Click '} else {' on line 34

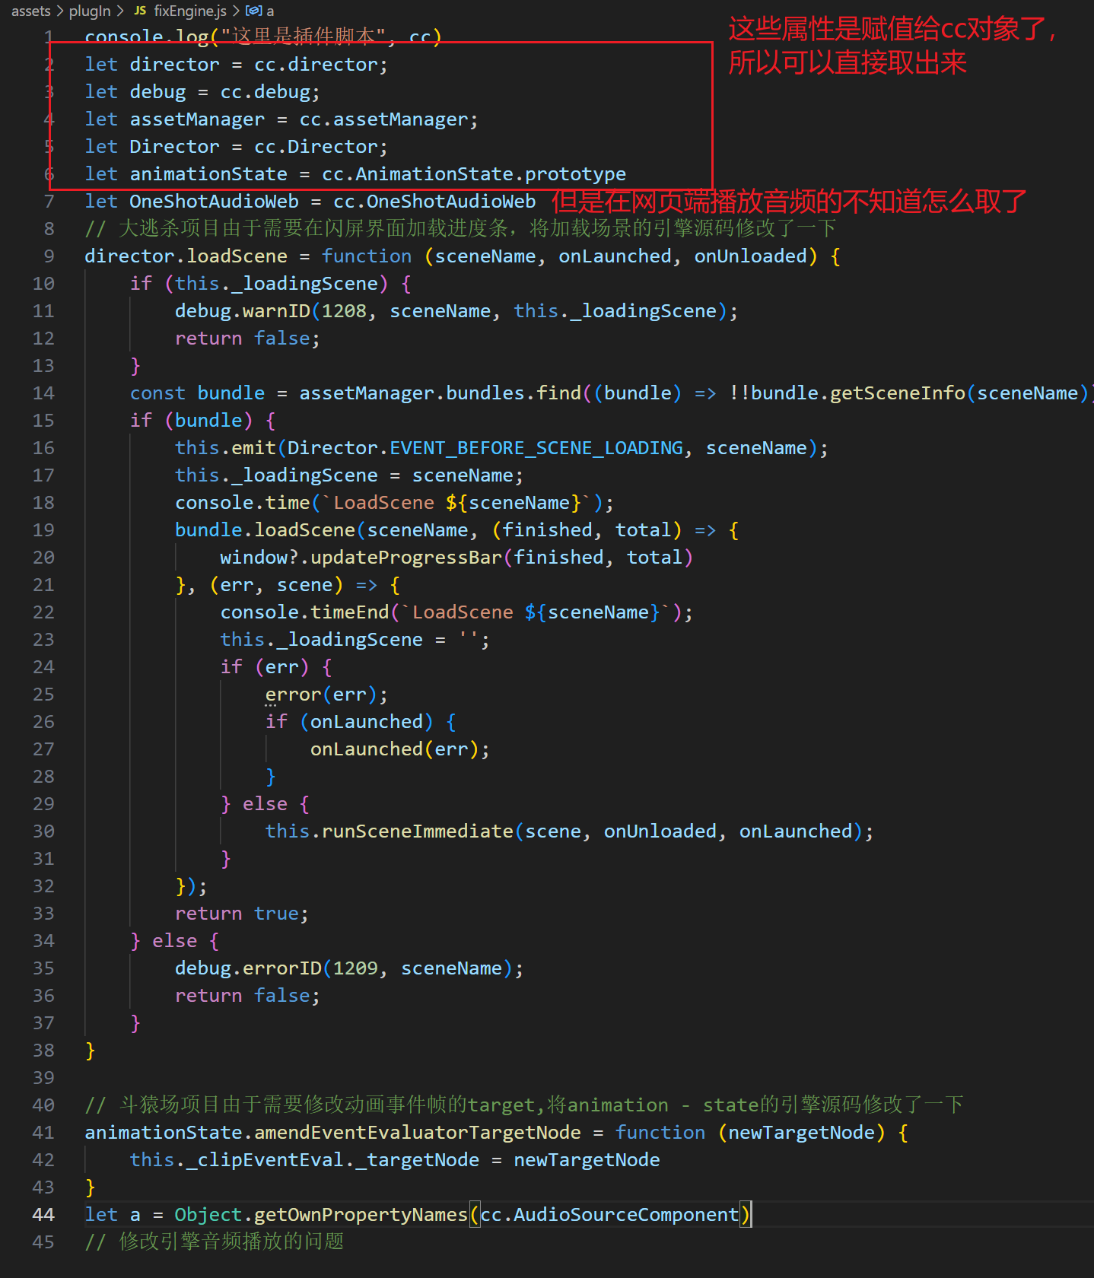(x=175, y=941)
